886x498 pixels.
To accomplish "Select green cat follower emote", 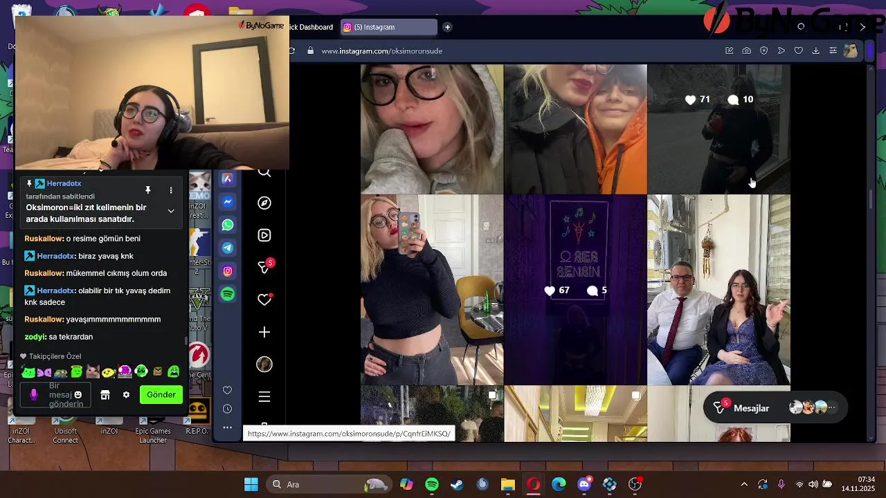I will 28,372.
